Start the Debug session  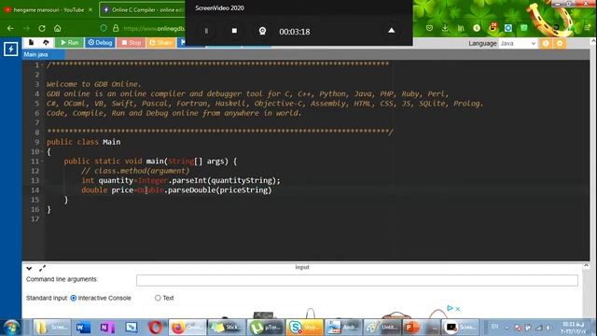coord(100,42)
